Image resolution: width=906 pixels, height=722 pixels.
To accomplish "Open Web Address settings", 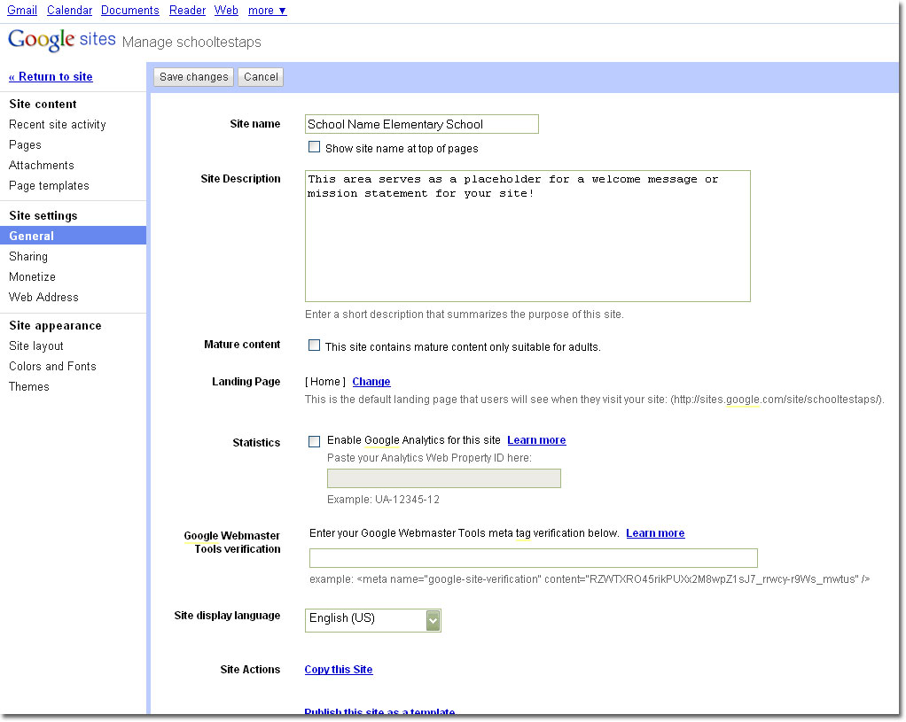I will [43, 297].
